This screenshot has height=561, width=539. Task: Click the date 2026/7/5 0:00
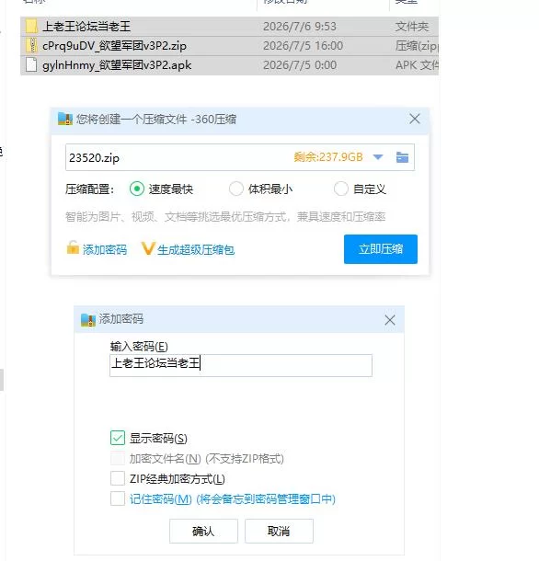[300, 65]
